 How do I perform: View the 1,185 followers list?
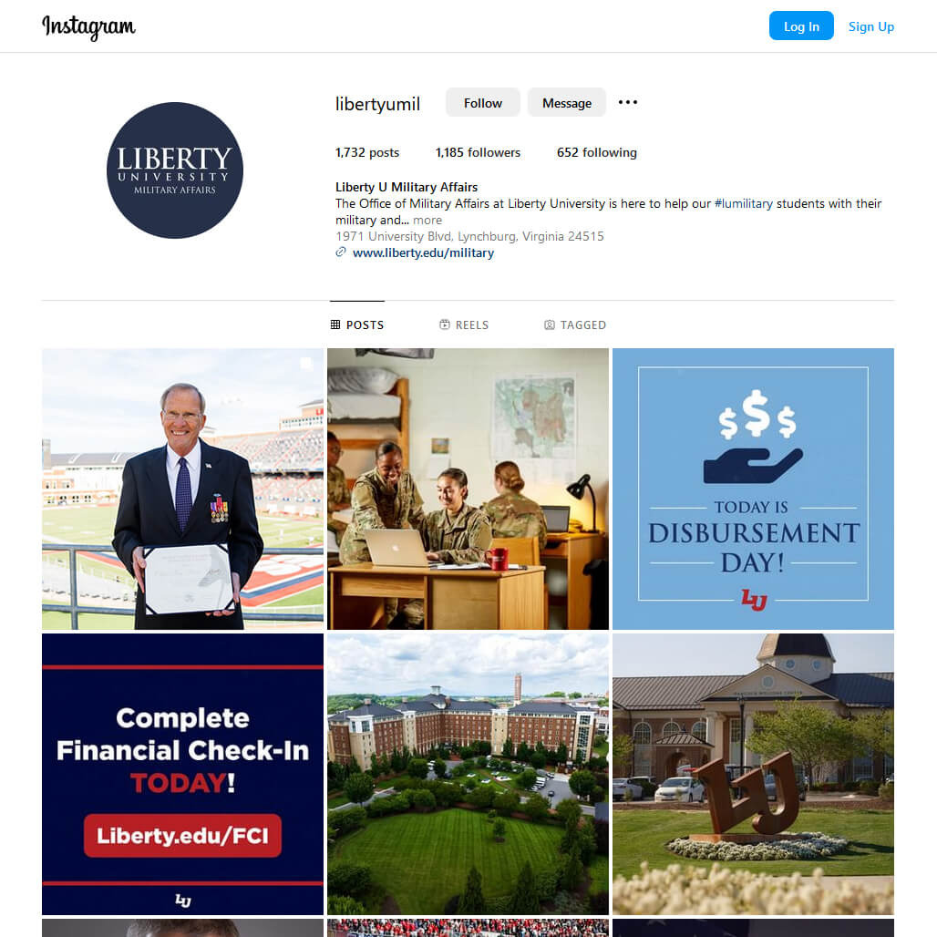coord(478,152)
